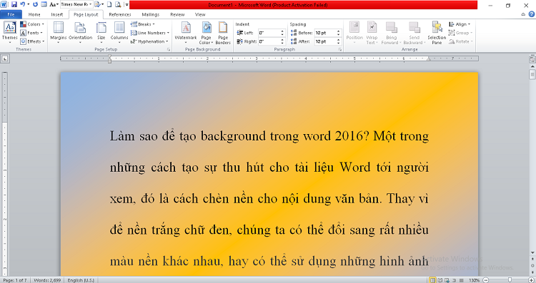Click the table icon in quick access toolbar
The height and width of the screenshot is (283, 536).
click(x=44, y=4)
